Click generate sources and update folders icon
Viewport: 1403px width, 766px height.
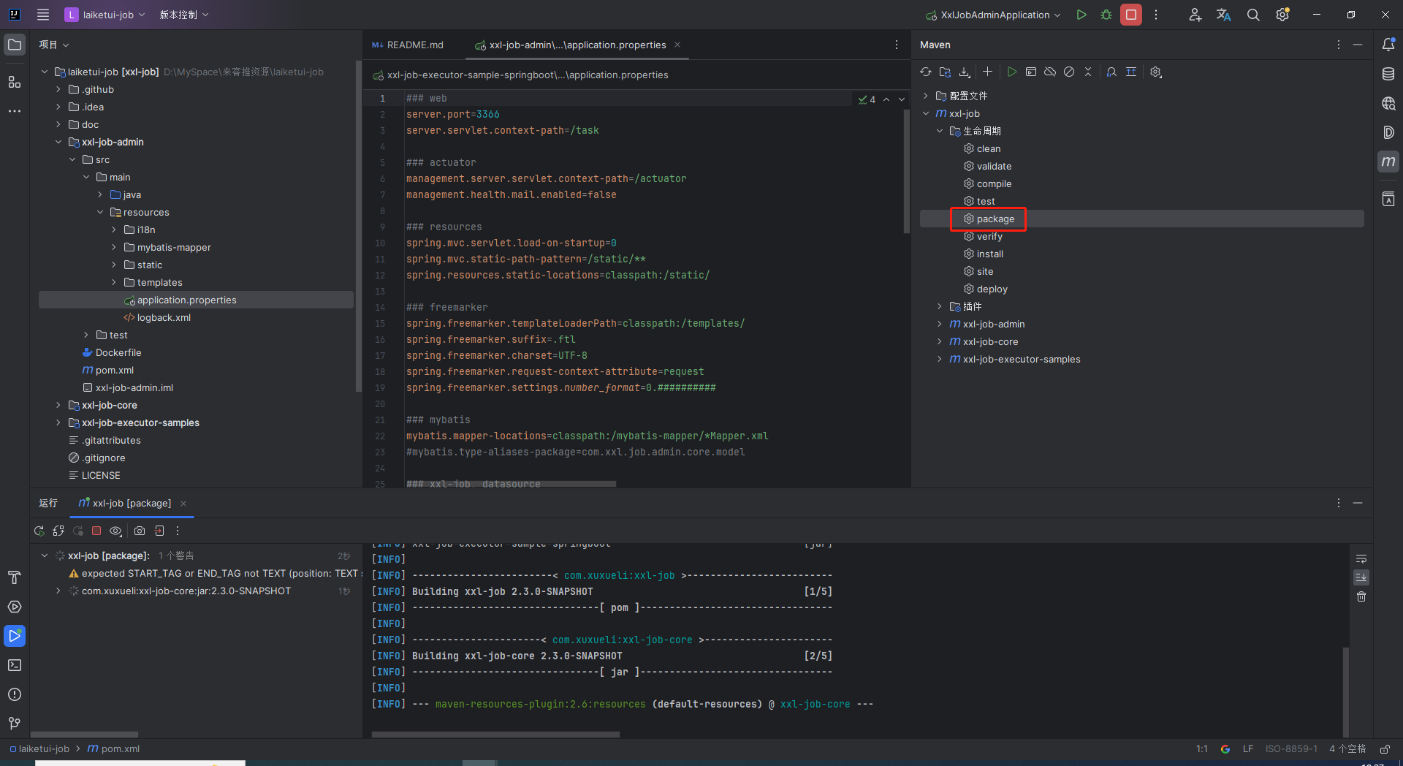945,72
